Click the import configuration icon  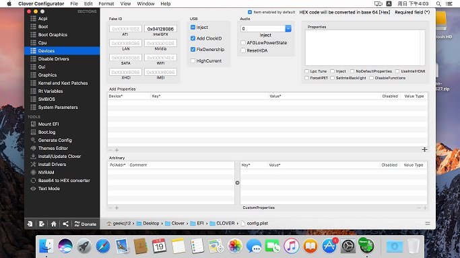click(30, 224)
